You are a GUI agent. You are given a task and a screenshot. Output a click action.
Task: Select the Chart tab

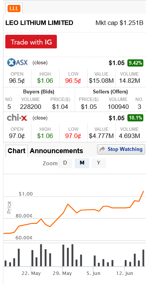click(17, 151)
